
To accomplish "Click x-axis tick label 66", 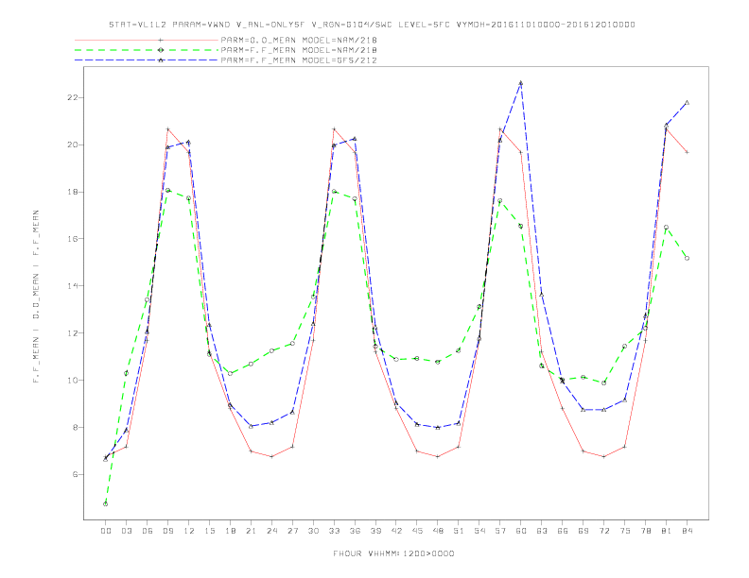I will 563,531.
